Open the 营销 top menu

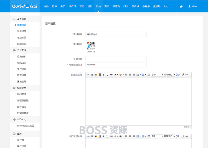click(x=82, y=6)
